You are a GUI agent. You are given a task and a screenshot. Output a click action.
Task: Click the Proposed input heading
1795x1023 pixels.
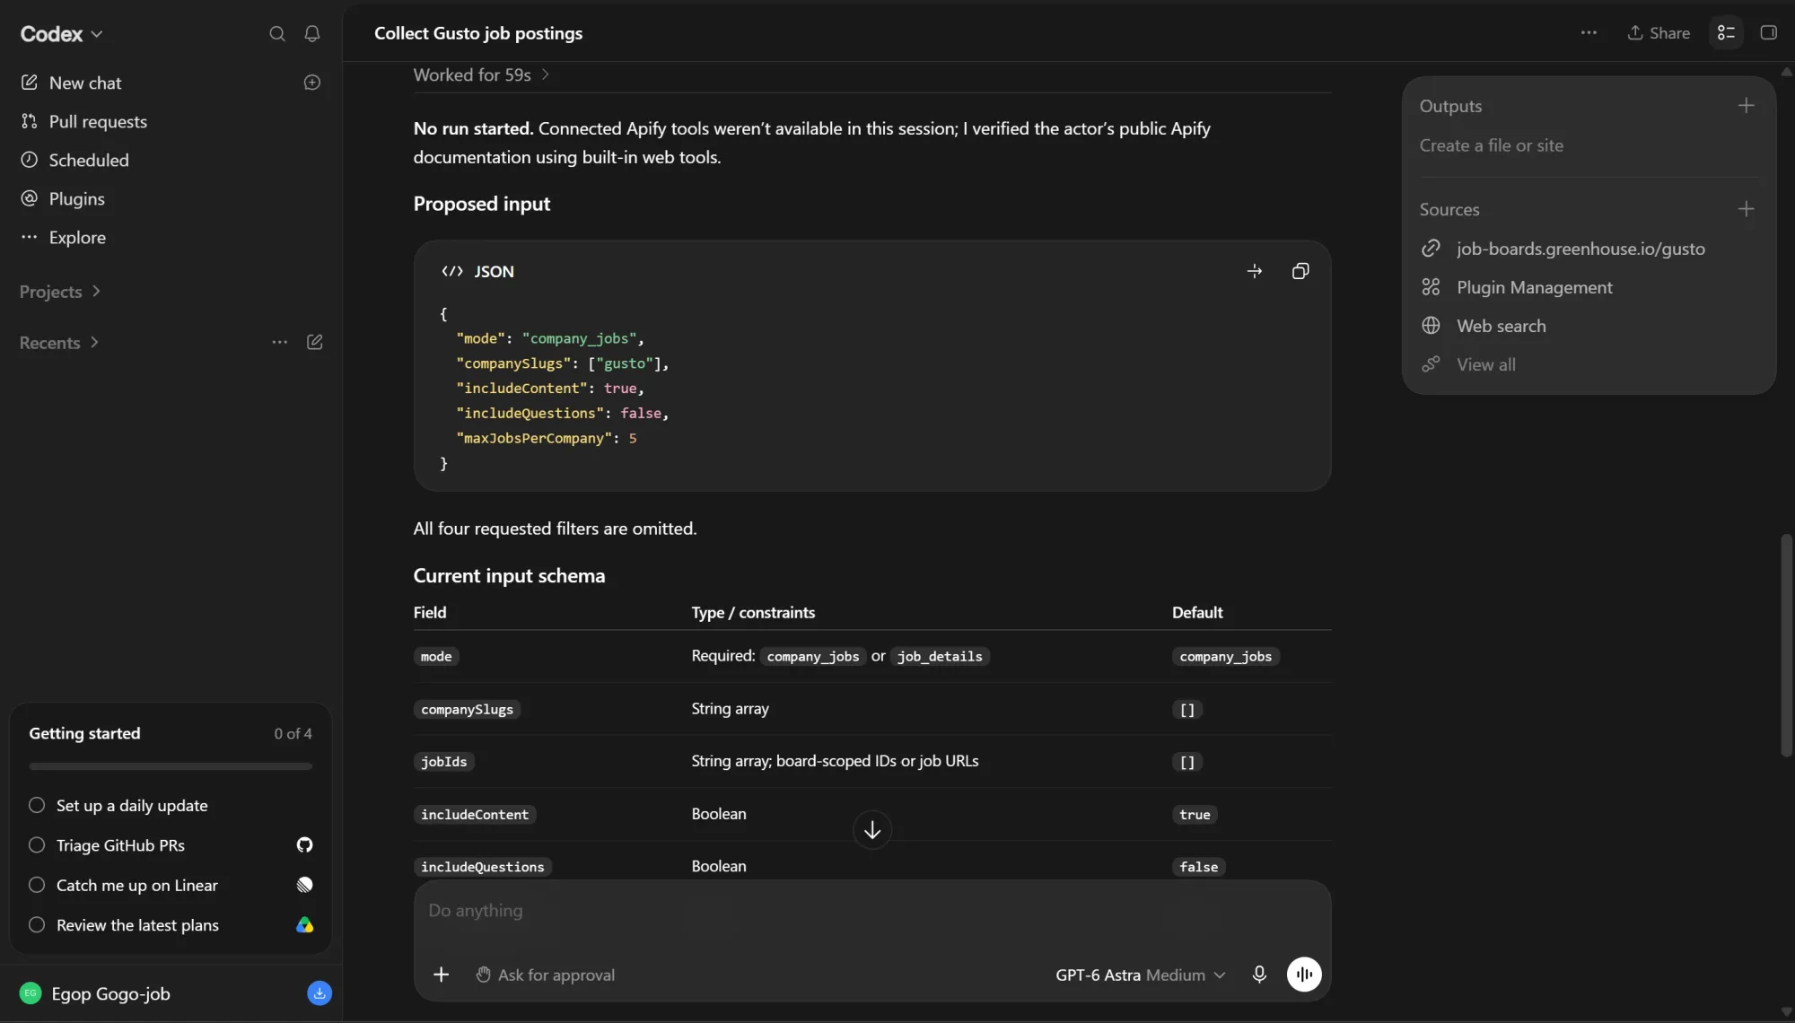[482, 204]
